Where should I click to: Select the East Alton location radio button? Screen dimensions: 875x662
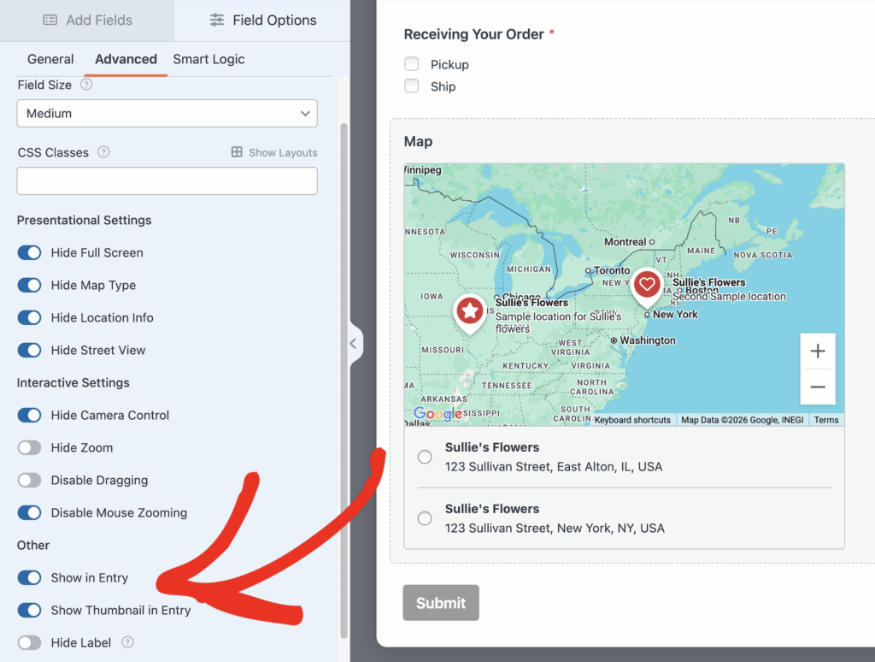pos(425,457)
